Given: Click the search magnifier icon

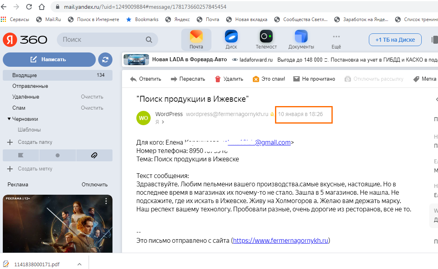Looking at the screenshot, I should coord(149,40).
